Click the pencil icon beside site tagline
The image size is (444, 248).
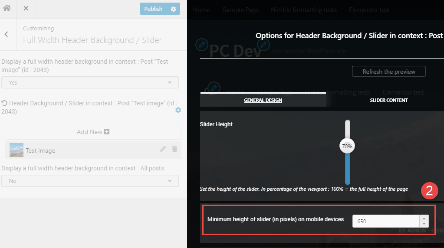[x=263, y=44]
